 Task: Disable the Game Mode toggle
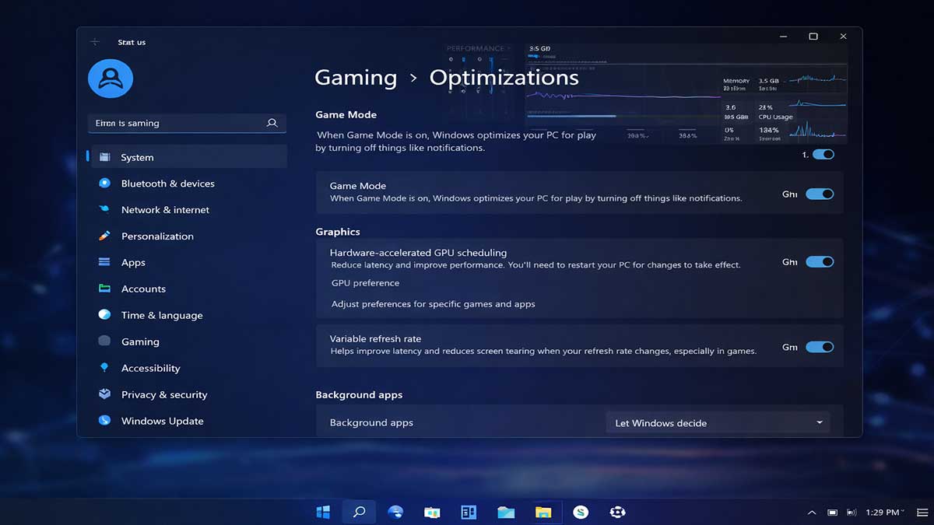(x=818, y=194)
